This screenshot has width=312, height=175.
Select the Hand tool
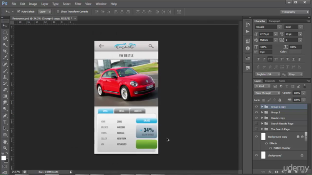coord(5,141)
